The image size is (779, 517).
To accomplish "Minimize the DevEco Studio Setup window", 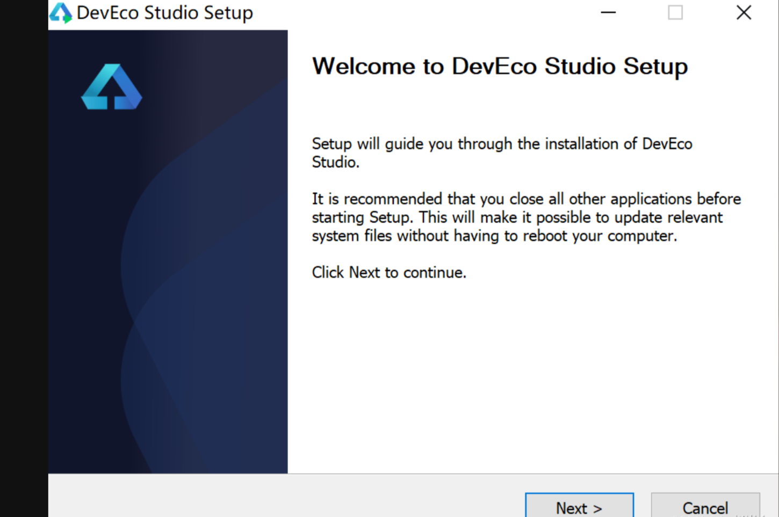I will click(x=608, y=12).
